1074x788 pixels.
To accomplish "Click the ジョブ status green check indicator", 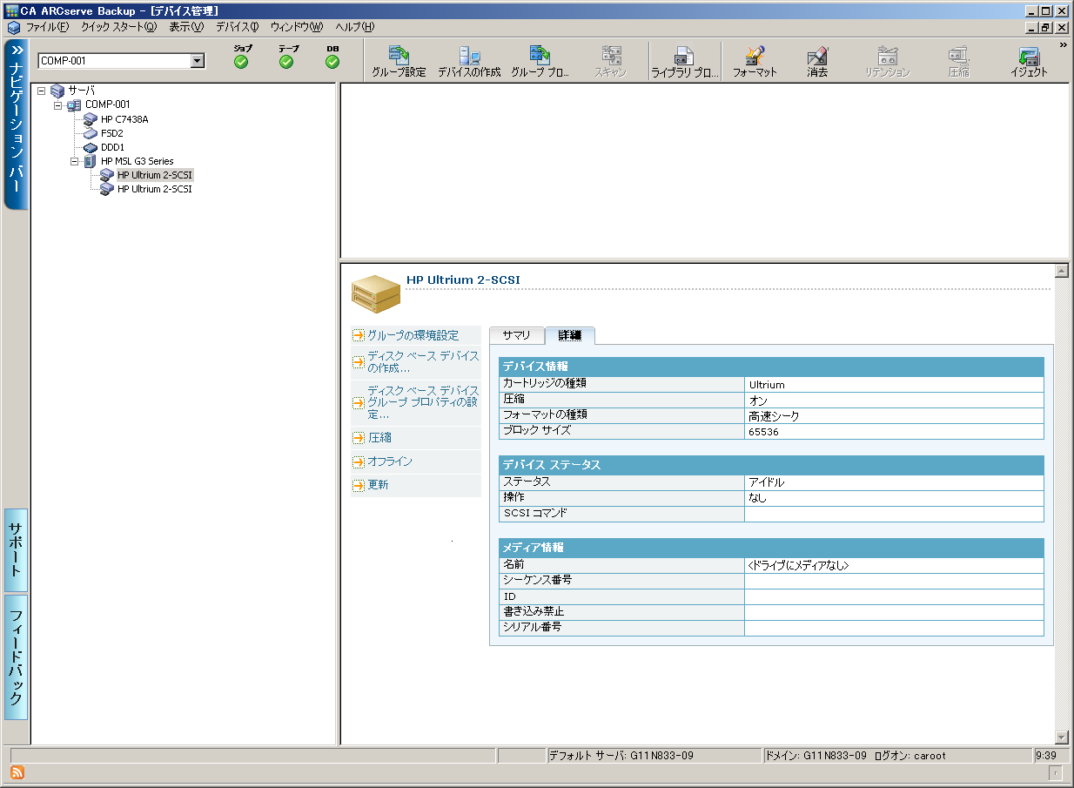I will 241,62.
